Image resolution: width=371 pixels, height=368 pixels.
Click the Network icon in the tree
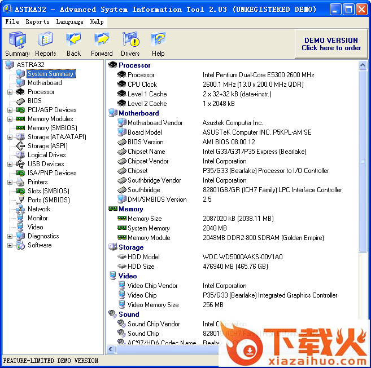click(x=20, y=209)
